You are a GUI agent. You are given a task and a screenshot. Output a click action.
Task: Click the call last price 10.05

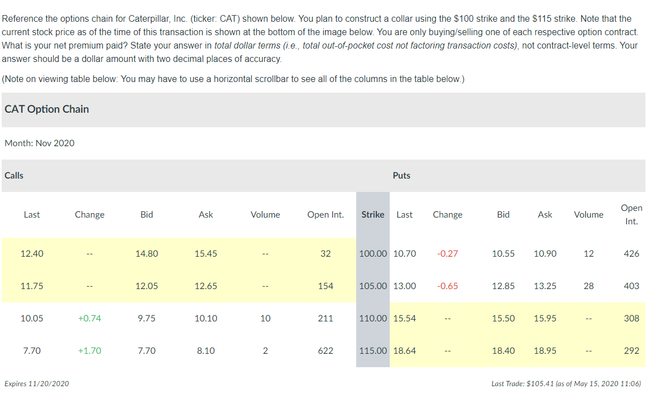pyautogui.click(x=32, y=318)
